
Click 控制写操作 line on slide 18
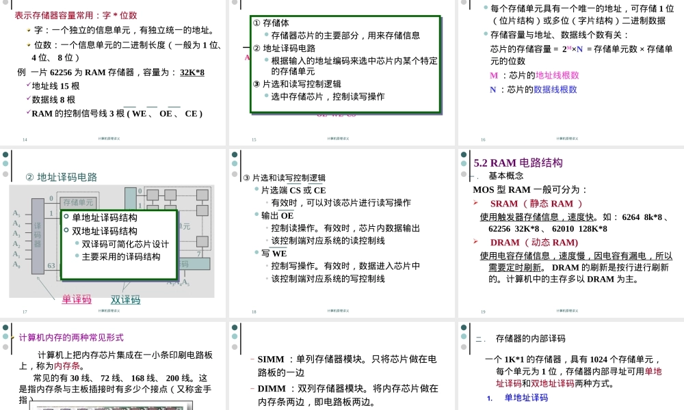tap(345, 266)
